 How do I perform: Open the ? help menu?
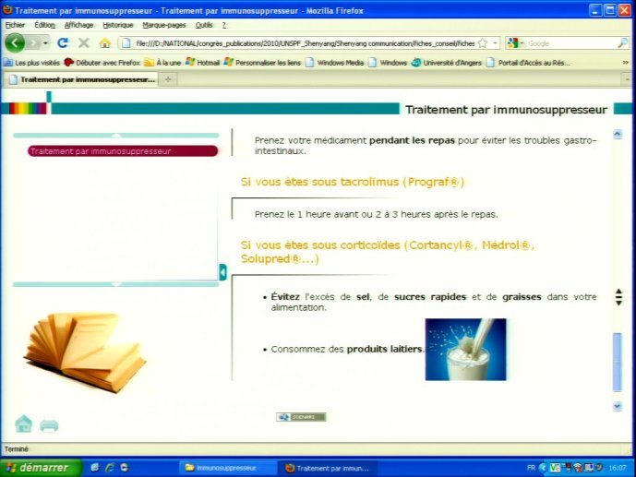pos(224,25)
